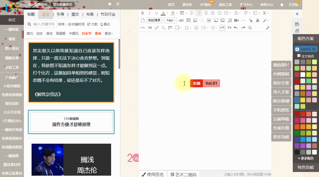Open HTML source code view
The height and width of the screenshot is (177, 319).
click(x=143, y=28)
